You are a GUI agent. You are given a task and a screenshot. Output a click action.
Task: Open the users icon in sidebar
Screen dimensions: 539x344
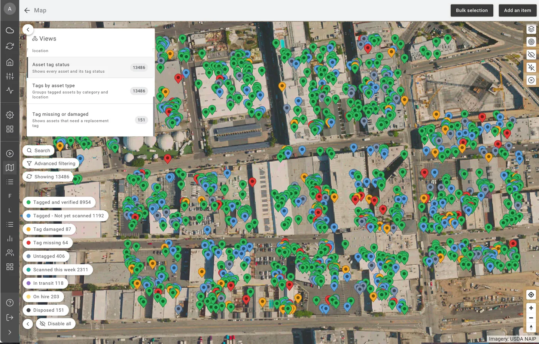pyautogui.click(x=10, y=253)
